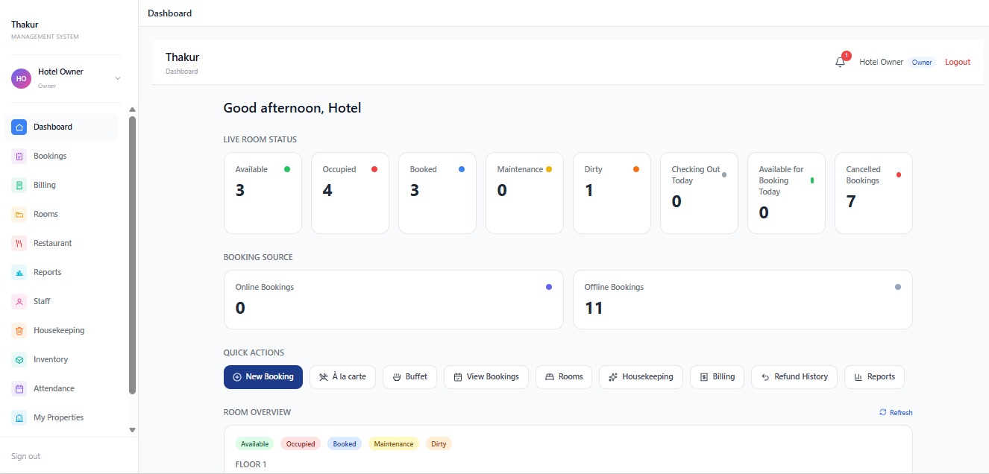Click the Bookings sidebar icon

[x=19, y=157]
